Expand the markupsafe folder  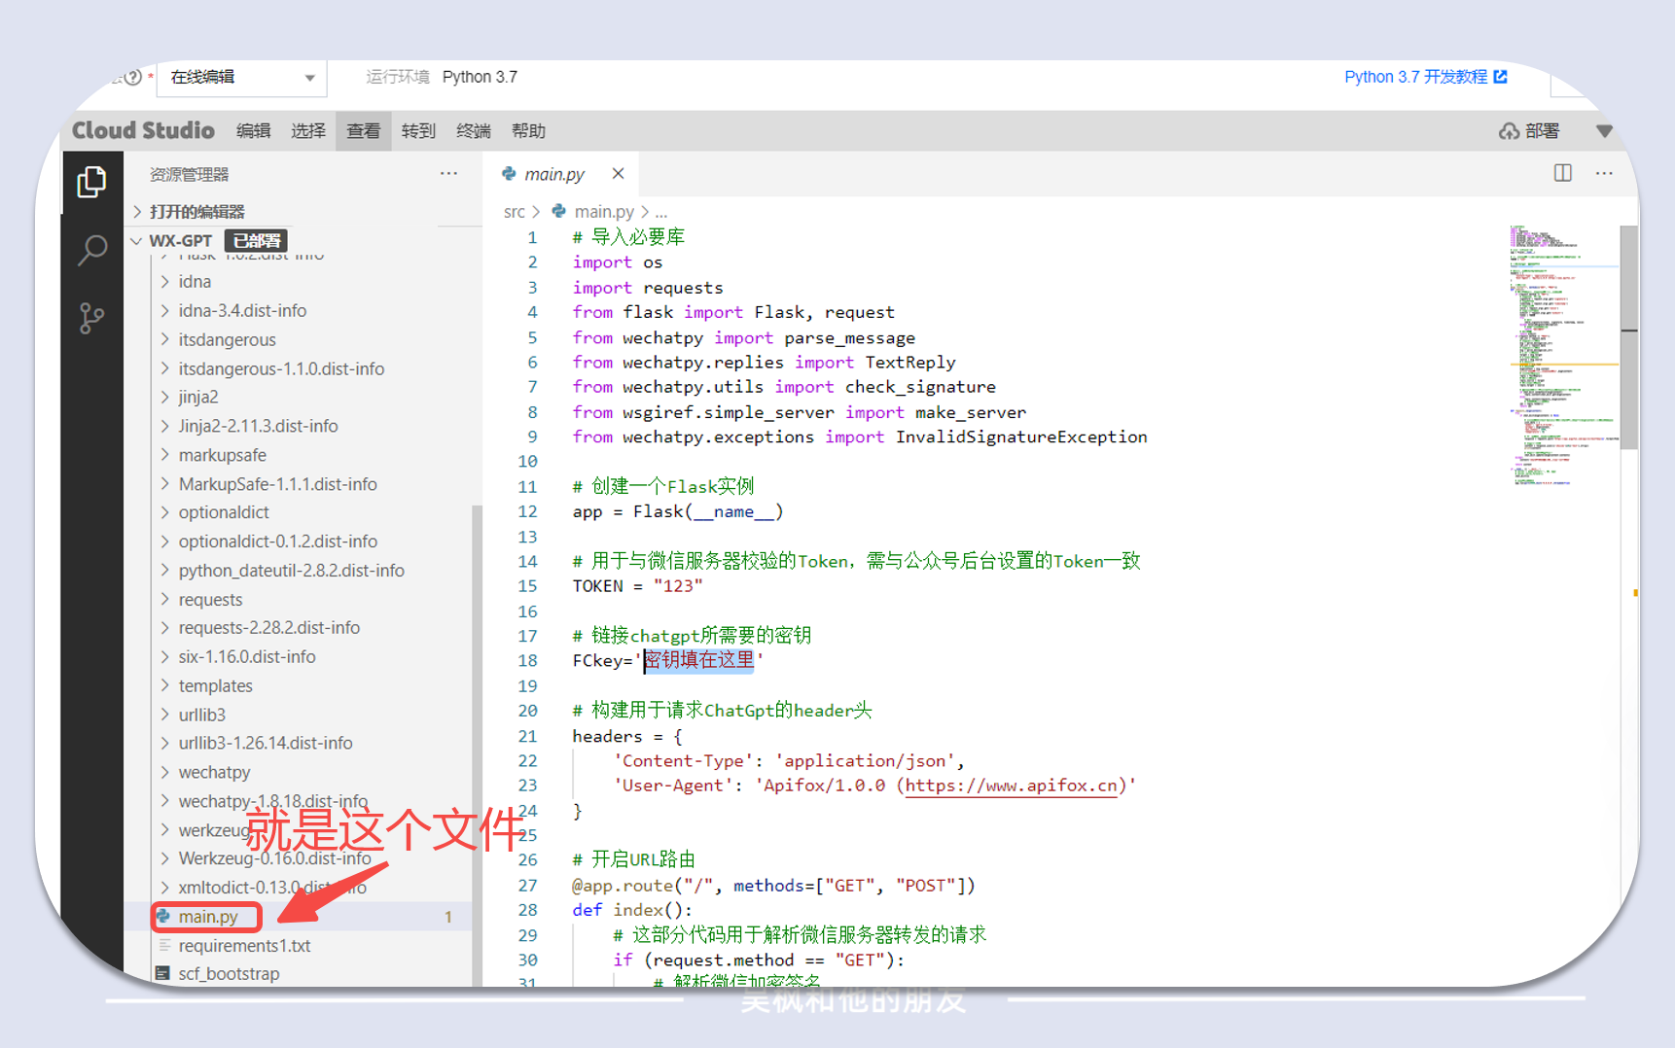tap(222, 455)
